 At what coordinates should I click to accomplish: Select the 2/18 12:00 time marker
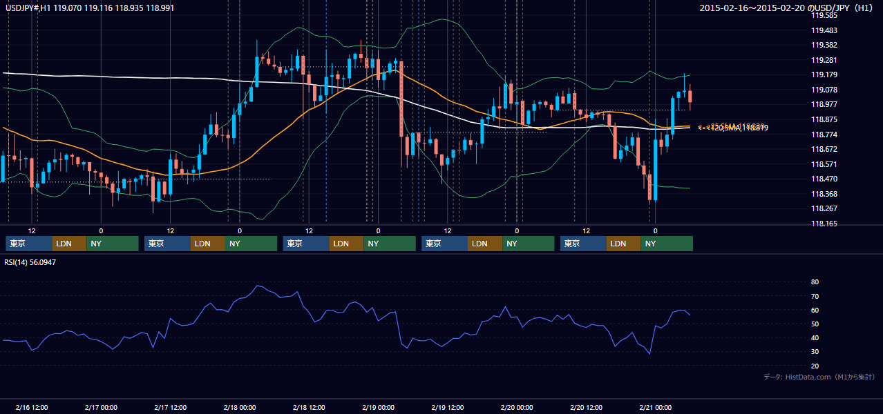309,407
